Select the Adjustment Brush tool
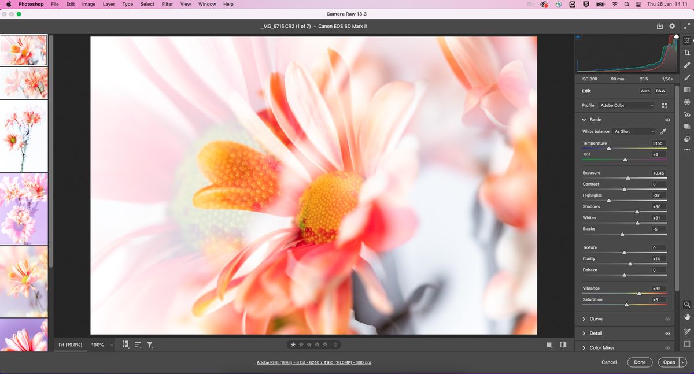 [688, 78]
